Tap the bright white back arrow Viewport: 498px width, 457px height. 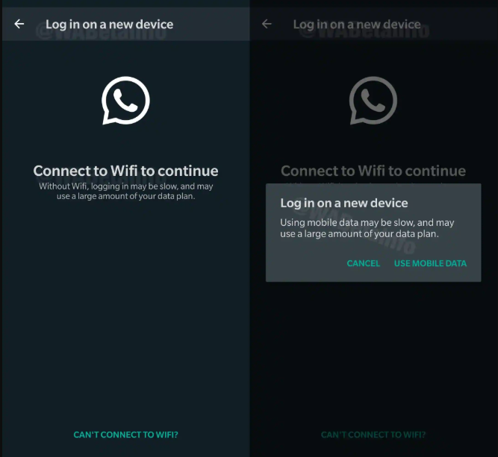point(19,24)
